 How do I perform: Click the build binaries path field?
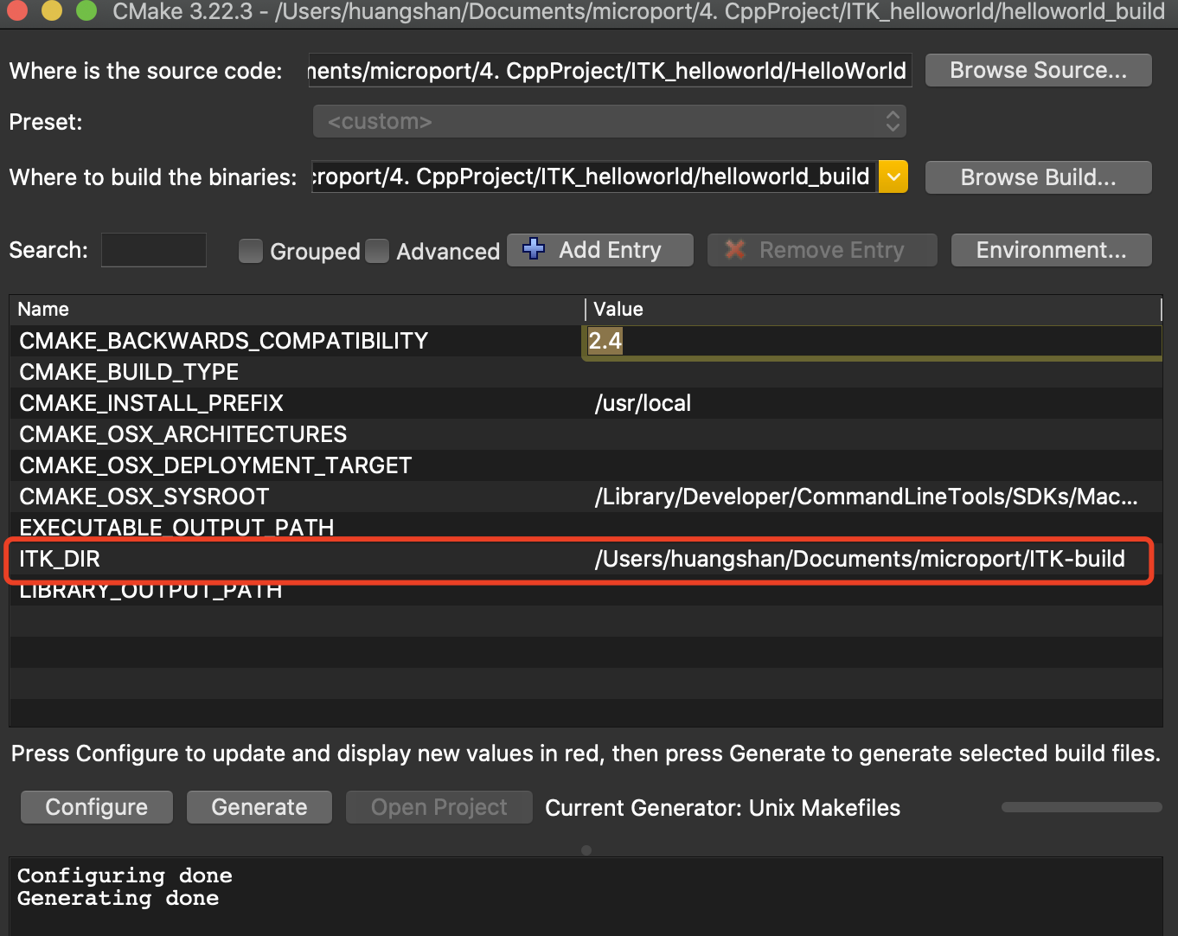(593, 177)
